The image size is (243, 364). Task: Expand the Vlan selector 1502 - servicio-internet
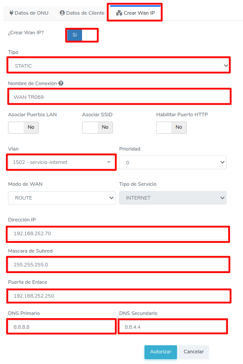[x=62, y=162]
